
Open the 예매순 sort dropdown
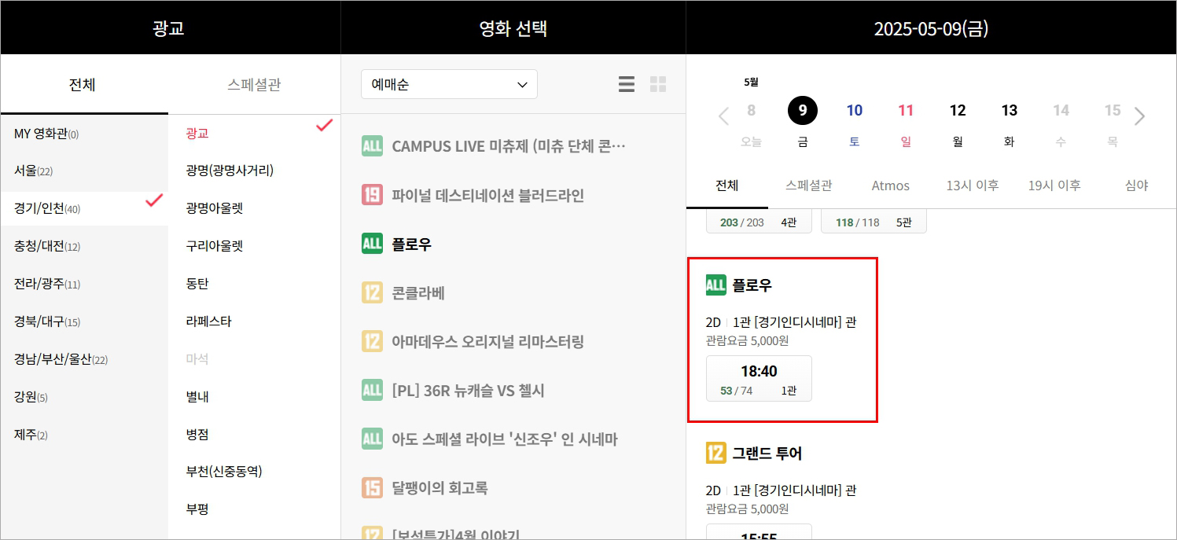click(449, 84)
